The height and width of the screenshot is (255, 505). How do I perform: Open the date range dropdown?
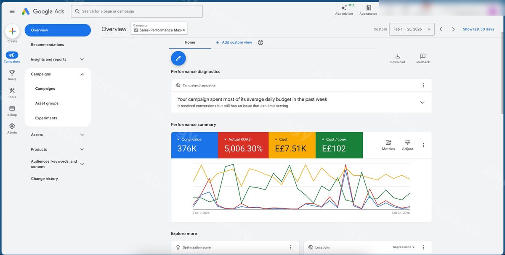coord(412,29)
